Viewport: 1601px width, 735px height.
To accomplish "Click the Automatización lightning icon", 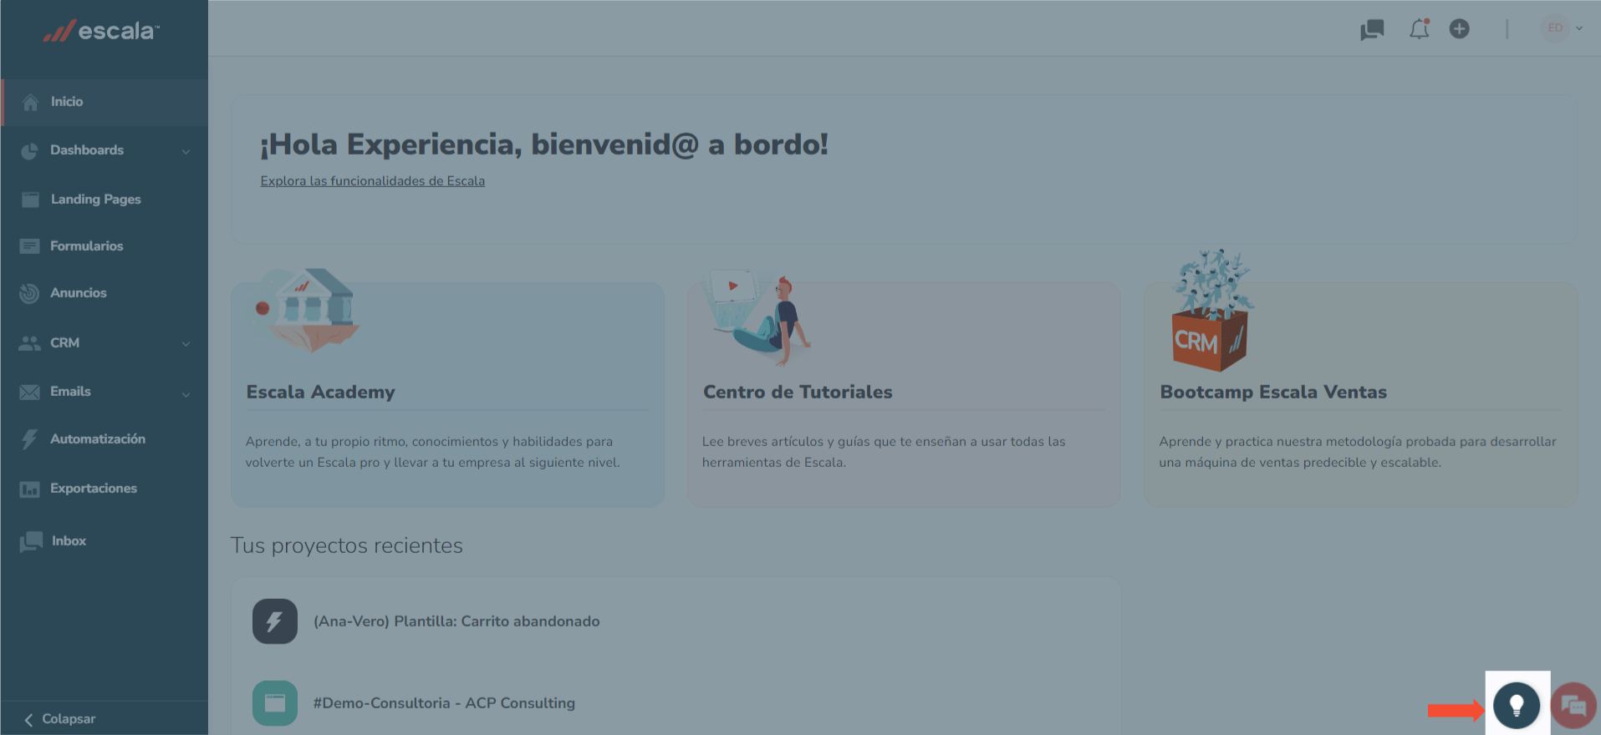I will [29, 439].
